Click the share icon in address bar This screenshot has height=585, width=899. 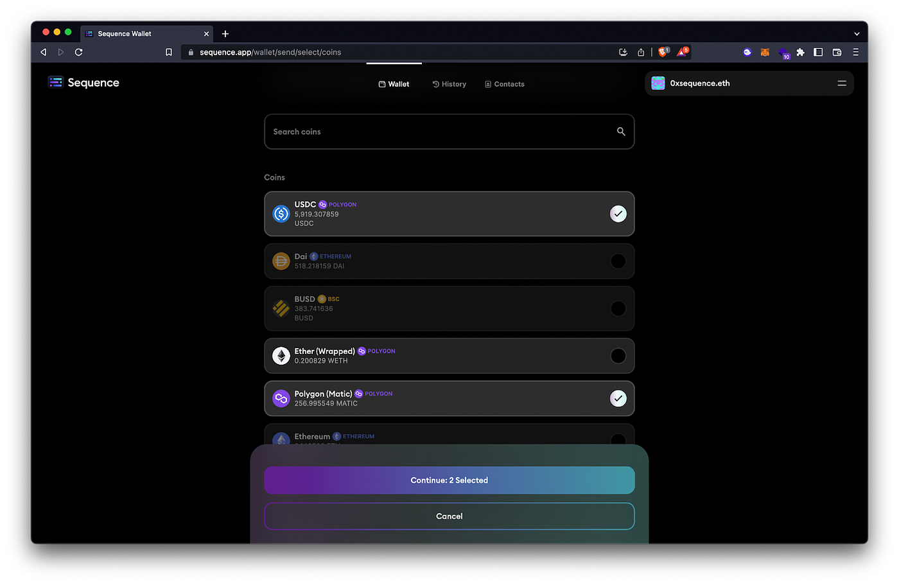[641, 52]
